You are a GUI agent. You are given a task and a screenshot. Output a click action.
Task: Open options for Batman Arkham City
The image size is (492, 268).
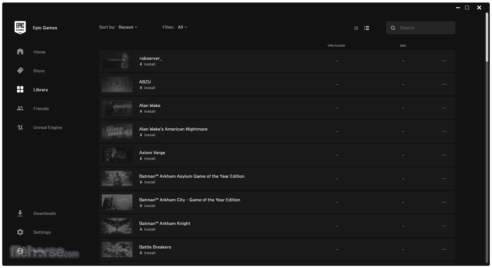point(444,202)
